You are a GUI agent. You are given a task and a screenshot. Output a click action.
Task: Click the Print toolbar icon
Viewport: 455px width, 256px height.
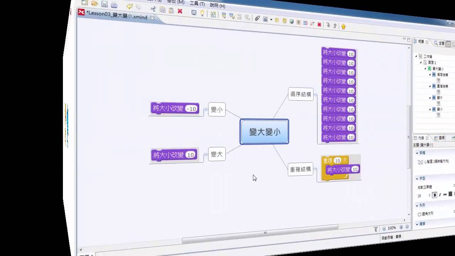(114, 5)
